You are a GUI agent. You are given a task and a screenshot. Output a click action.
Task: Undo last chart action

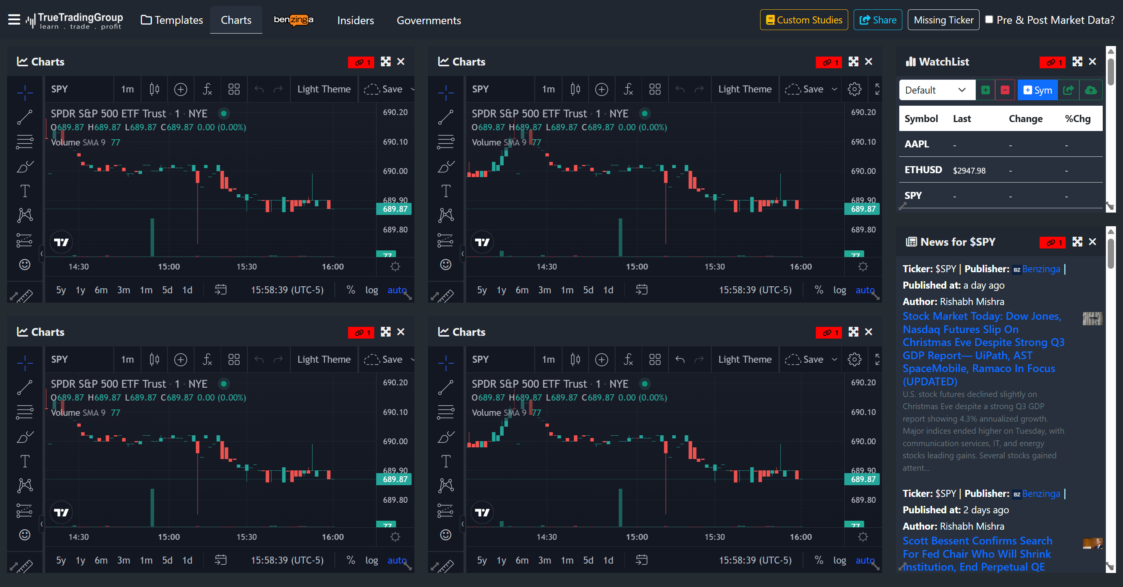[259, 89]
